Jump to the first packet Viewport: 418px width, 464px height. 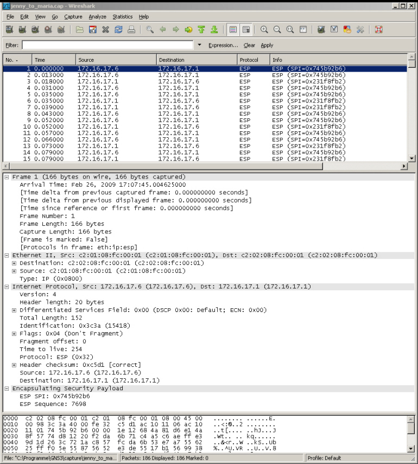(201, 29)
